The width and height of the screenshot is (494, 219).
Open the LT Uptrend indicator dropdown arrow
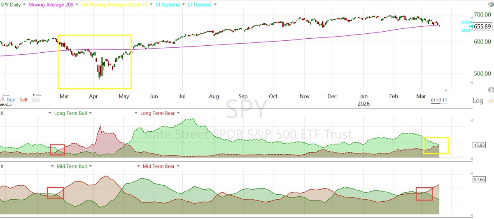click(214, 5)
